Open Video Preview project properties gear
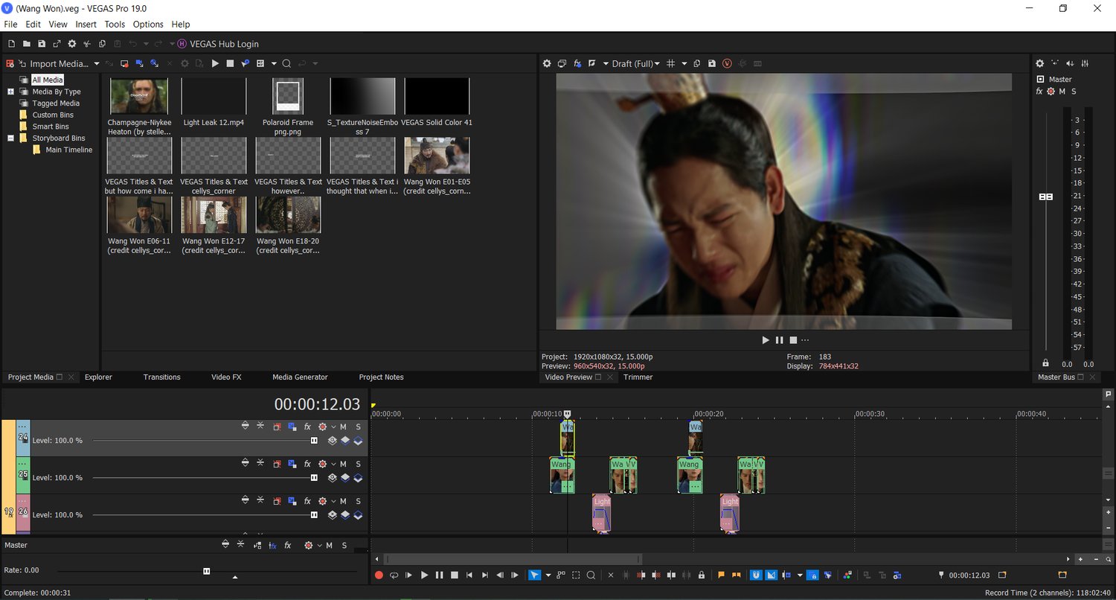 tap(547, 64)
